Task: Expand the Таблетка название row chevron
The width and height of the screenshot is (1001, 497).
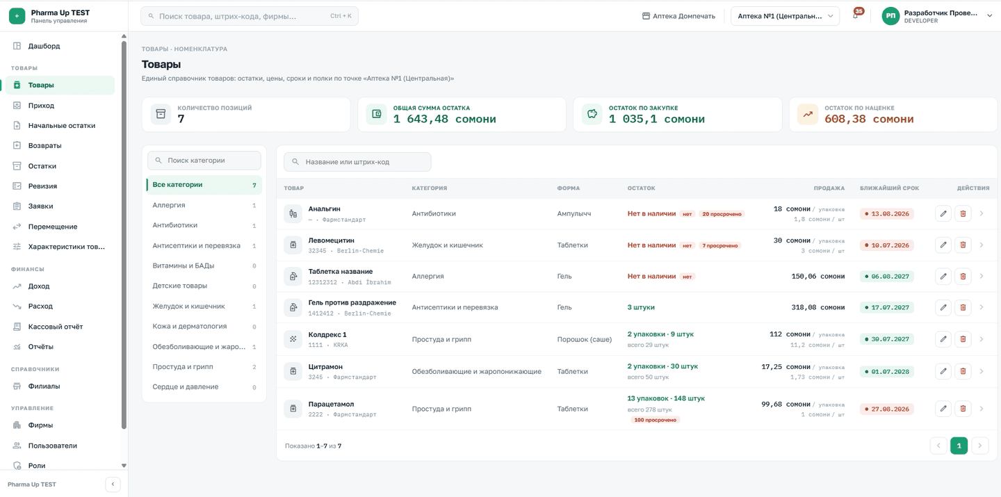Action: 982,276
